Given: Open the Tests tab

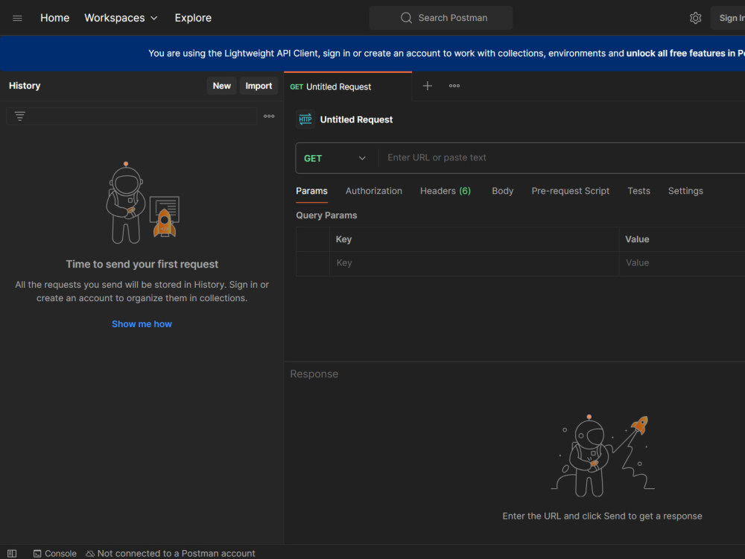Looking at the screenshot, I should (x=638, y=191).
